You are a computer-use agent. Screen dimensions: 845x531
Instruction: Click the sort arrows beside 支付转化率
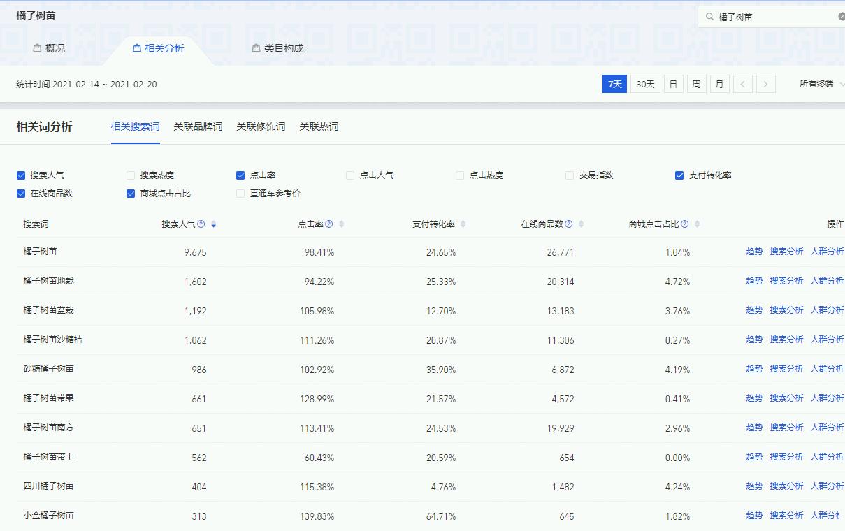tap(465, 224)
